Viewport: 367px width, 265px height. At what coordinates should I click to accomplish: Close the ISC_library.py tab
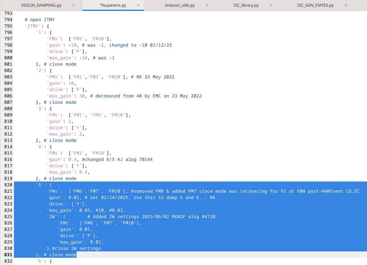[x=271, y=5]
